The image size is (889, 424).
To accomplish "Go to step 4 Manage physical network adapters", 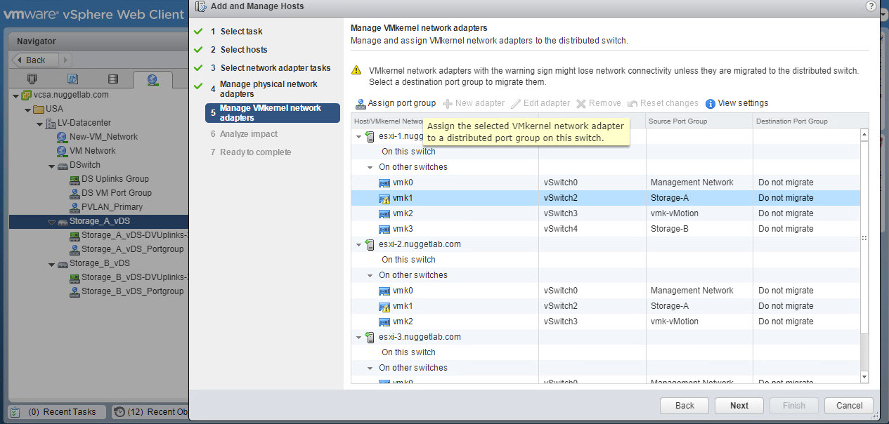I will click(x=268, y=88).
